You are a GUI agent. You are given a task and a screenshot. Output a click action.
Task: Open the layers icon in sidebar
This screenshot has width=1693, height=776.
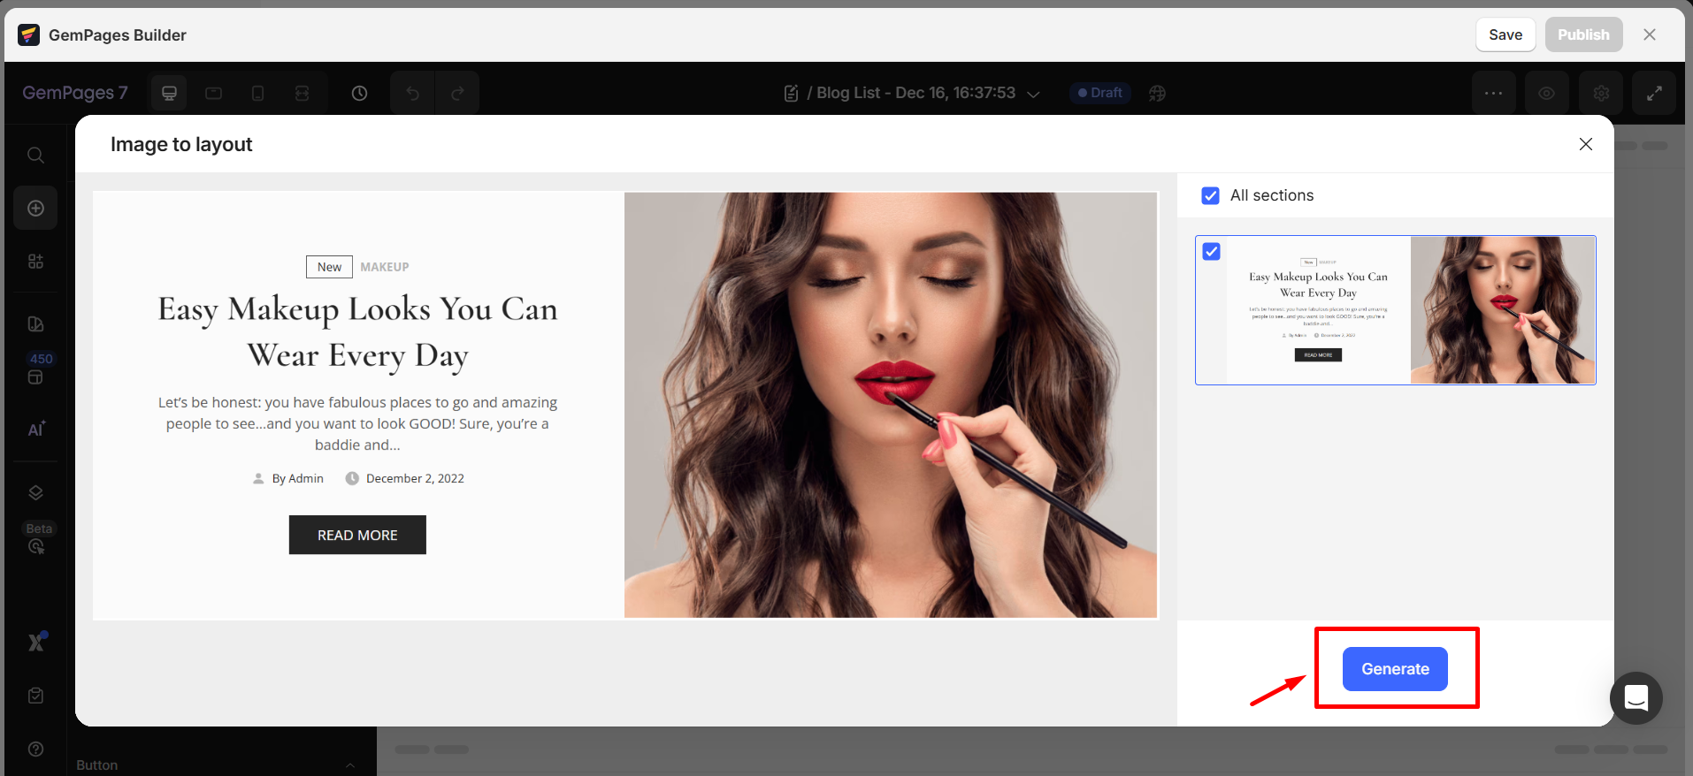tap(35, 492)
